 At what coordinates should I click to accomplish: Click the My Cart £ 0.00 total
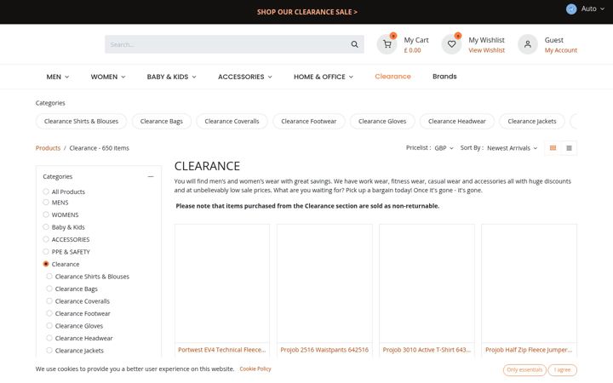point(412,50)
